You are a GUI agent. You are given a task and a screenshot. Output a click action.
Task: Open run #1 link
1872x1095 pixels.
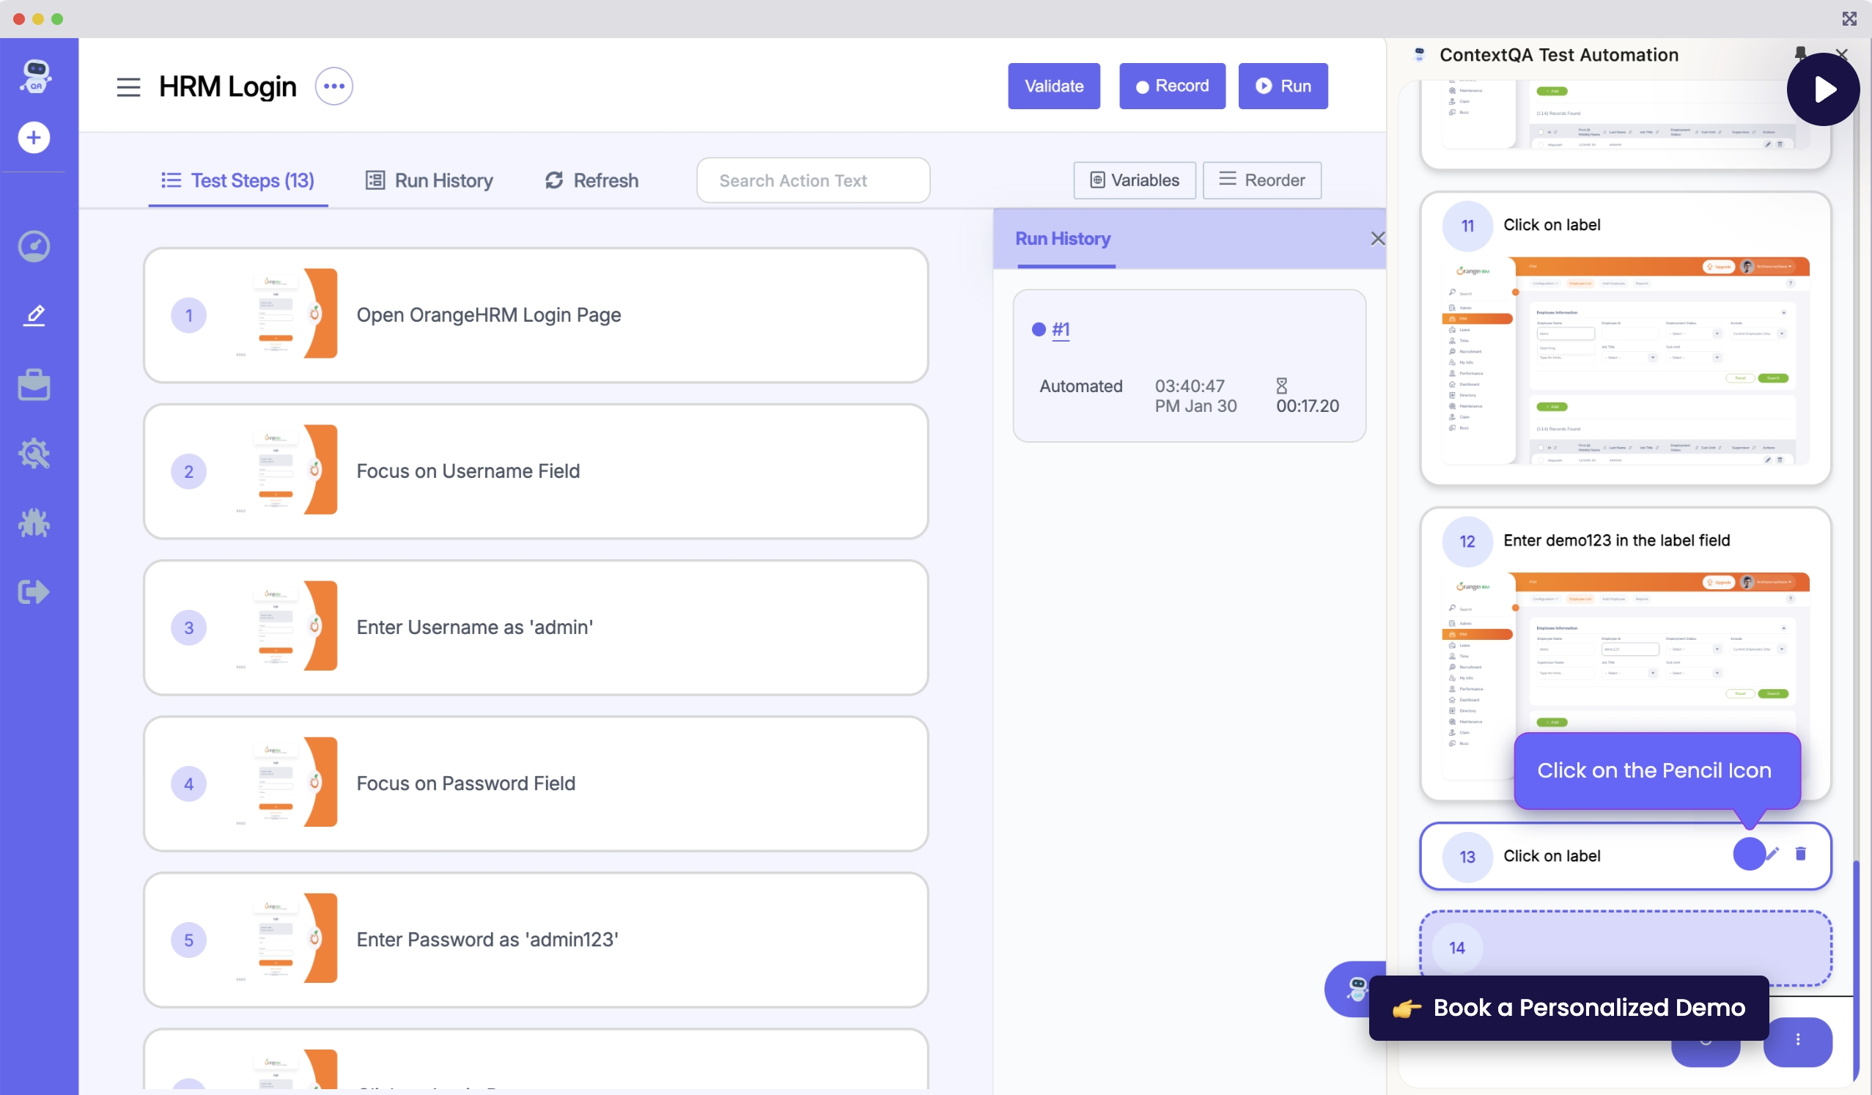point(1060,329)
